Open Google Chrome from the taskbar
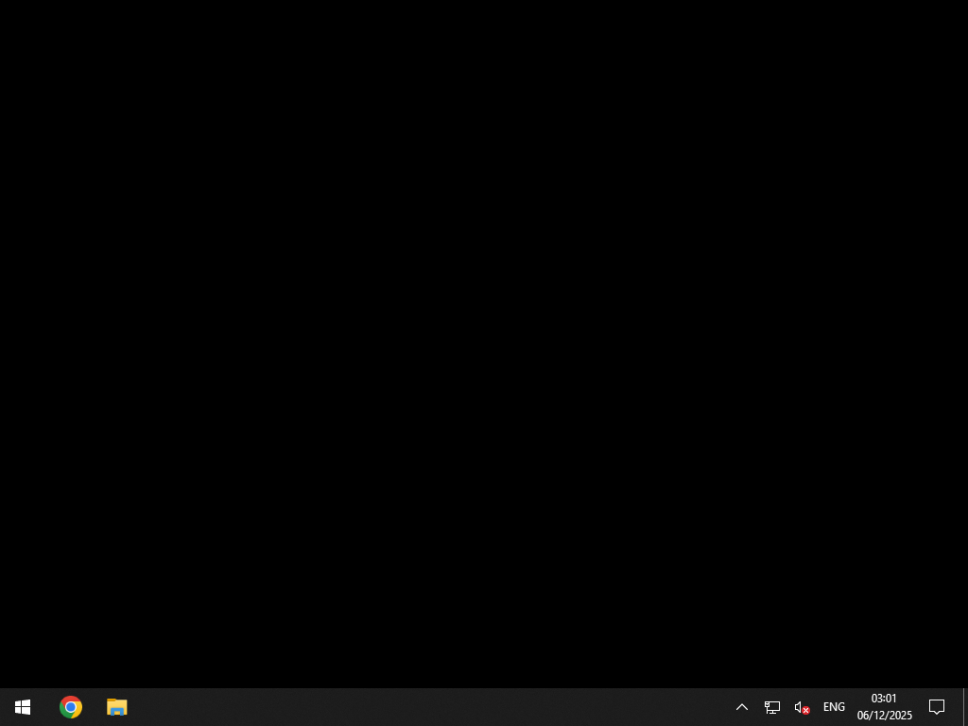 pos(70,706)
